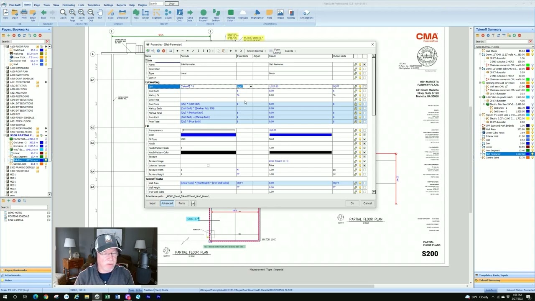
Task: Click the move property up arrow
Action: coord(230,51)
